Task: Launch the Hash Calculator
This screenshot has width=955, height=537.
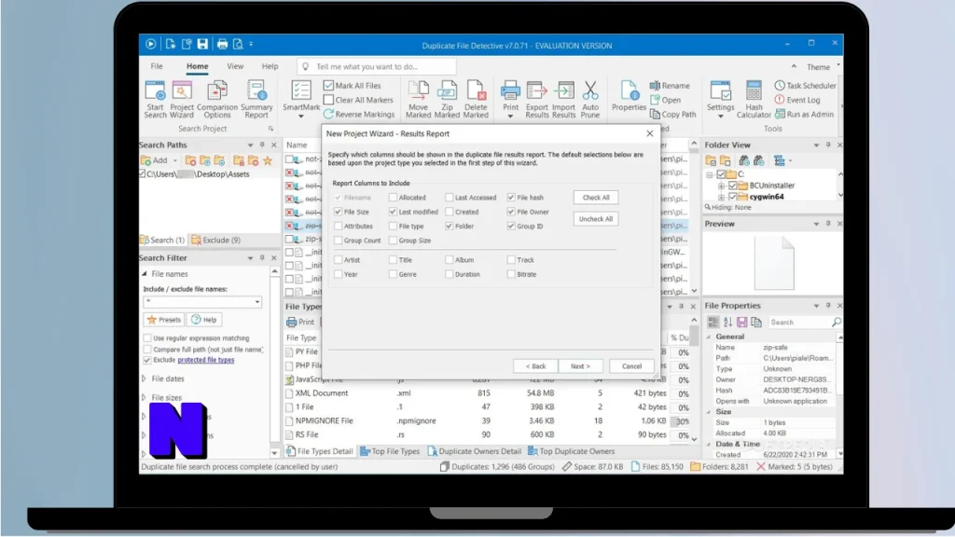Action: click(x=754, y=99)
